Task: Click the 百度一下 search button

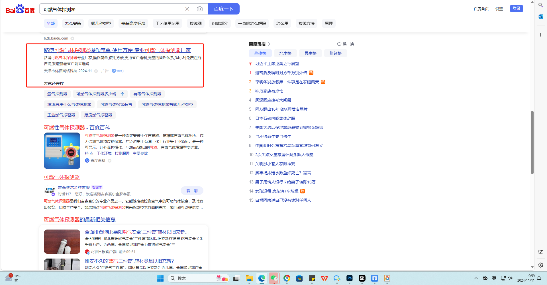Action: tap(223, 9)
